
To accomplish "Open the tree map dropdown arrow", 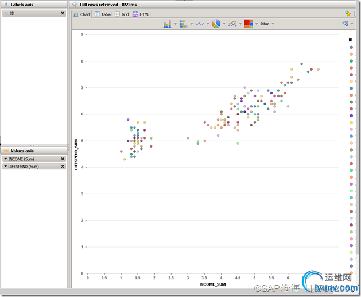I will point(257,24).
